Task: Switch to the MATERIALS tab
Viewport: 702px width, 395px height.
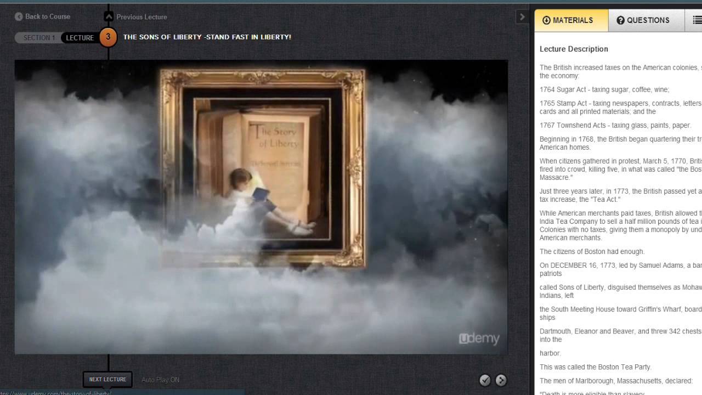Action: (x=572, y=20)
